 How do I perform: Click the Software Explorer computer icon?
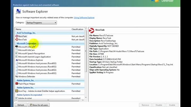tap(19, 11)
